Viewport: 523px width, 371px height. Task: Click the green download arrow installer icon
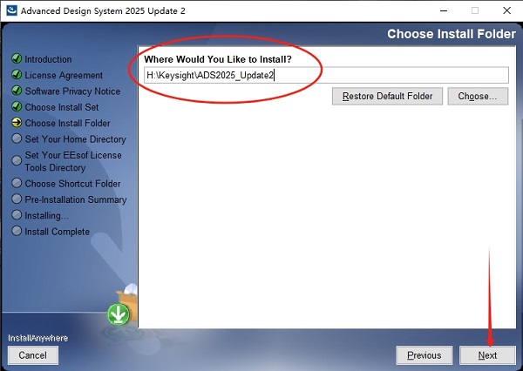click(x=119, y=314)
